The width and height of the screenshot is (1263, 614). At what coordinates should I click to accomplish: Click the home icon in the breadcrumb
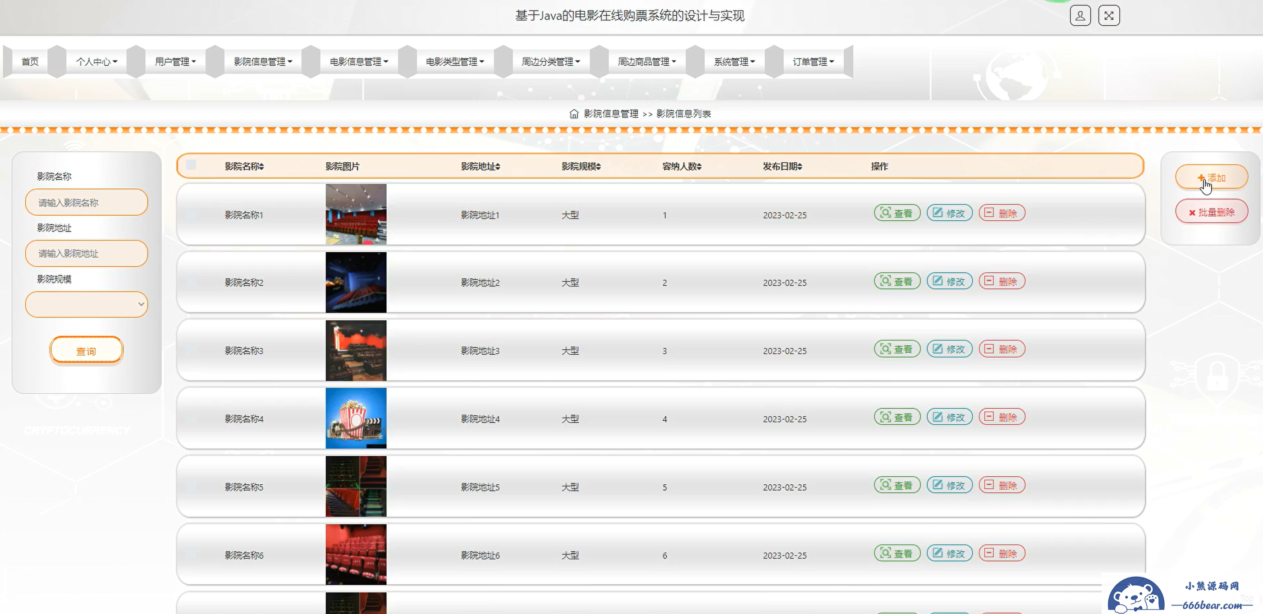574,114
